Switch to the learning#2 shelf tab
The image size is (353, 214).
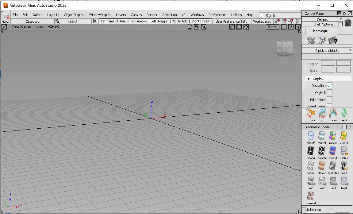click(x=321, y=31)
